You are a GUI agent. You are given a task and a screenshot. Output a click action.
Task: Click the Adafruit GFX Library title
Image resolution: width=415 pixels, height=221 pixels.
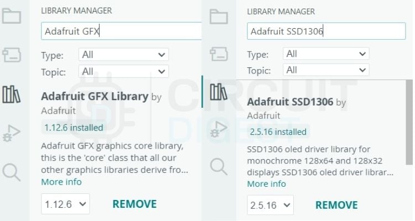(95, 96)
